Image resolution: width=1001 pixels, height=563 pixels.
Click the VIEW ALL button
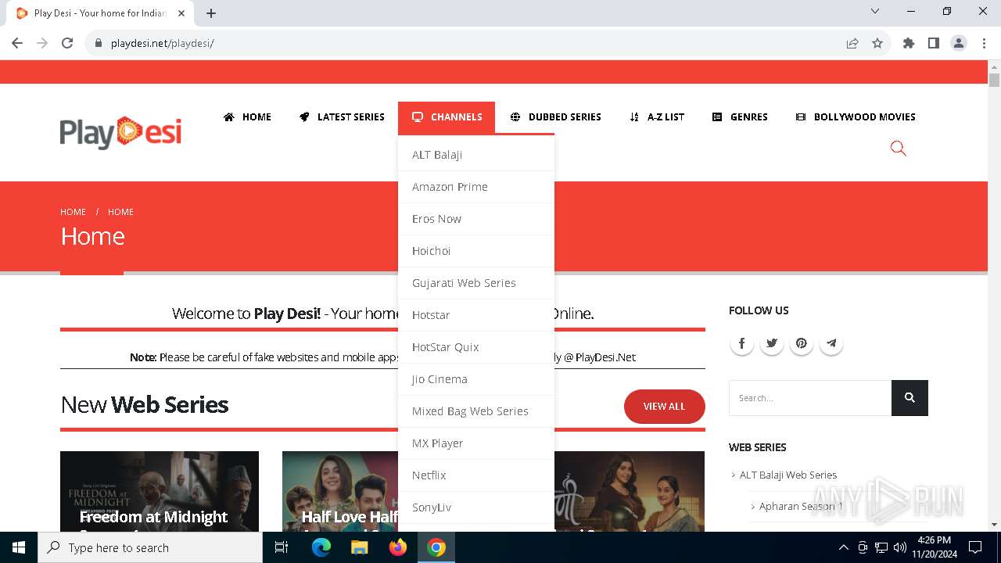click(x=665, y=407)
